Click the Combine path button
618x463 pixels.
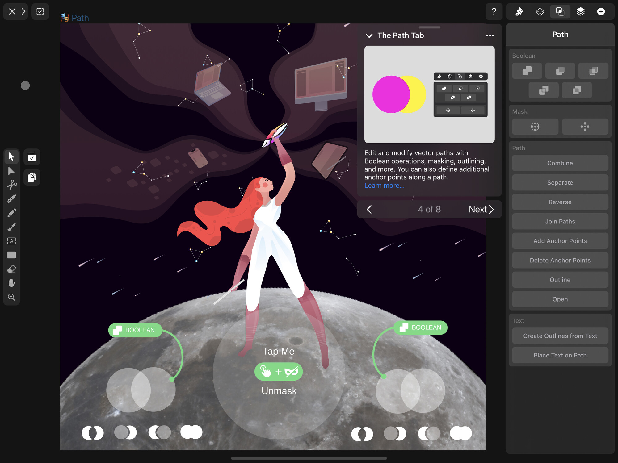tap(560, 163)
